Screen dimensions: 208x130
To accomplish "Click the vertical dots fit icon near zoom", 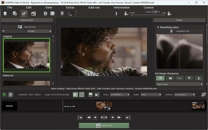I will (x=116, y=14).
